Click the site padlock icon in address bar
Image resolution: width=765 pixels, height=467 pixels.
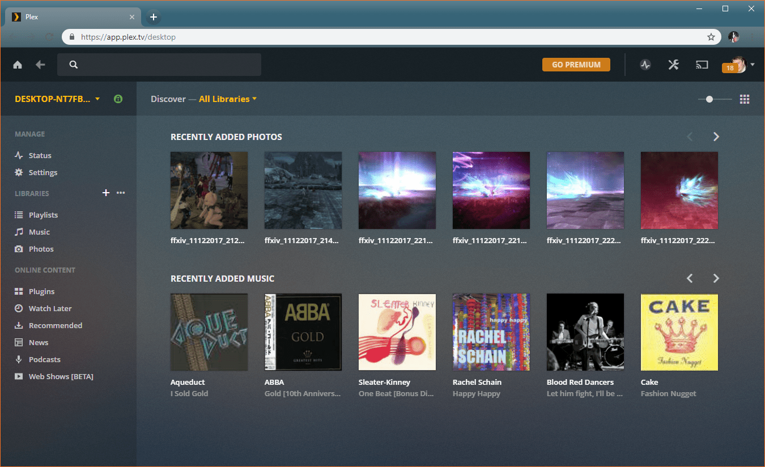coord(72,37)
